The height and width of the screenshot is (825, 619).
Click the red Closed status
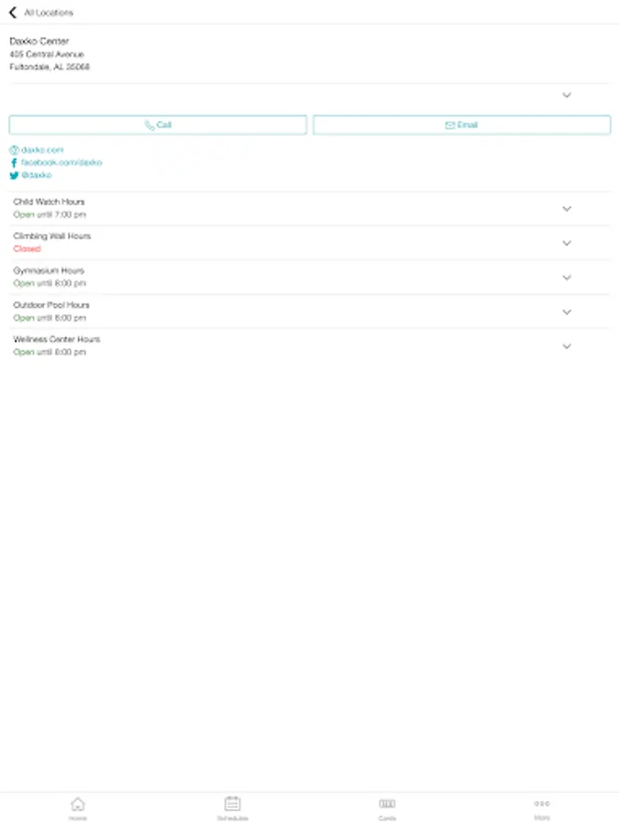(x=27, y=248)
